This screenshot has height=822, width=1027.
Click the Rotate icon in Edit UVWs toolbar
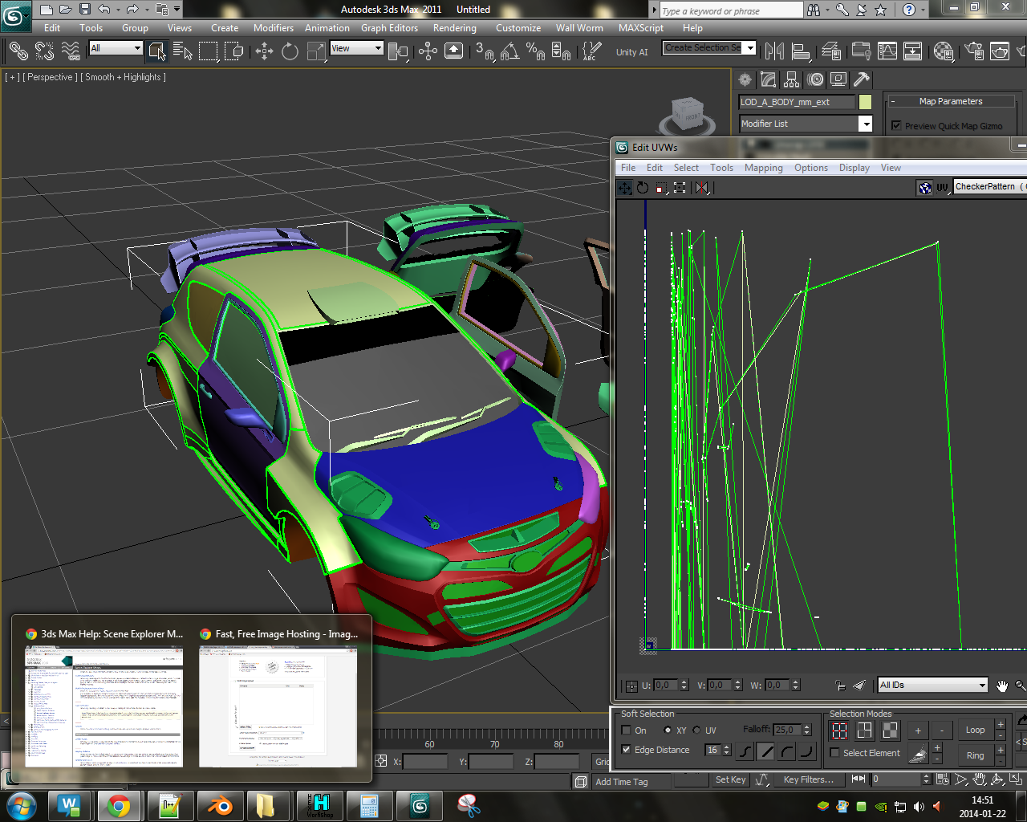tap(643, 188)
